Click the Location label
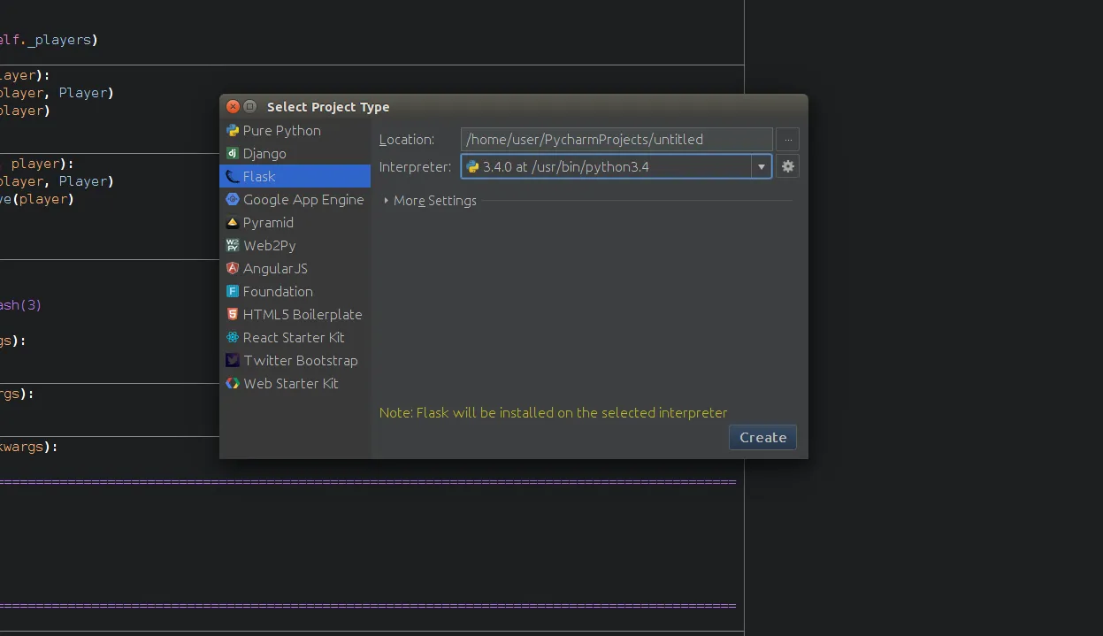 click(407, 140)
